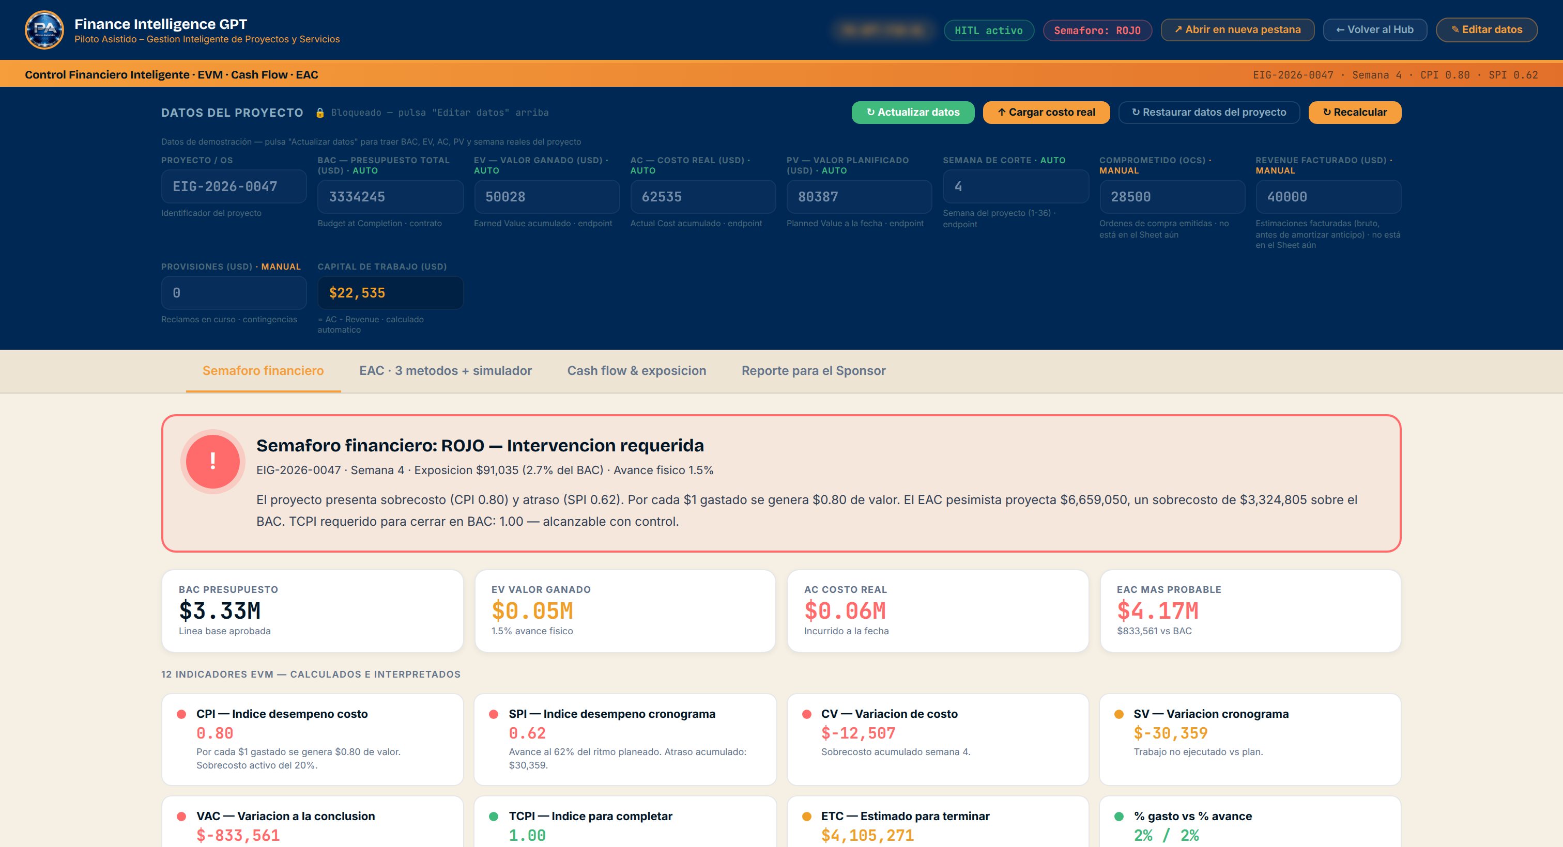This screenshot has width=1563, height=847.
Task: Click the AC field showing 62535
Action: 703,197
